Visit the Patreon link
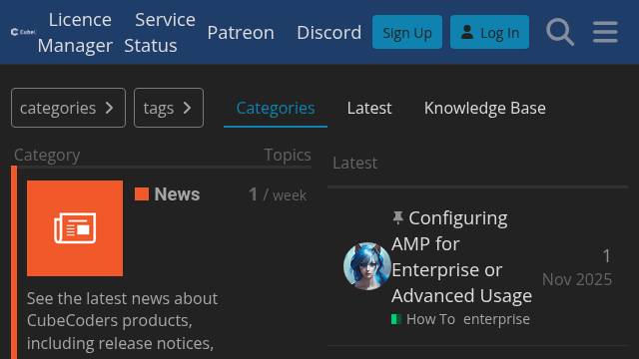The image size is (639, 359). click(241, 33)
